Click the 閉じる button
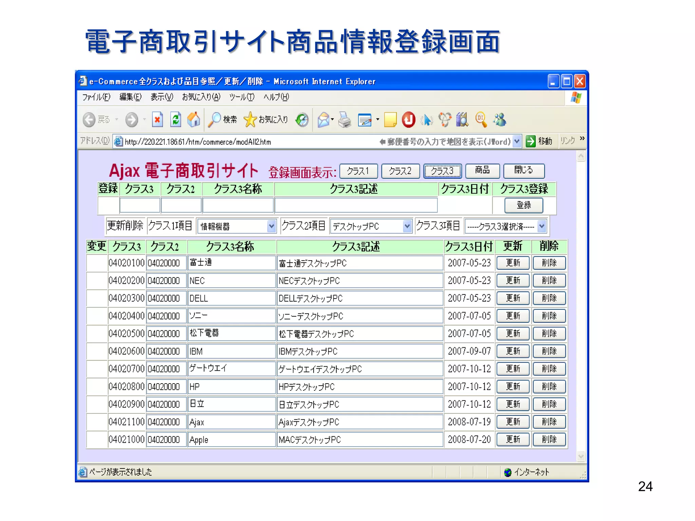 (524, 171)
